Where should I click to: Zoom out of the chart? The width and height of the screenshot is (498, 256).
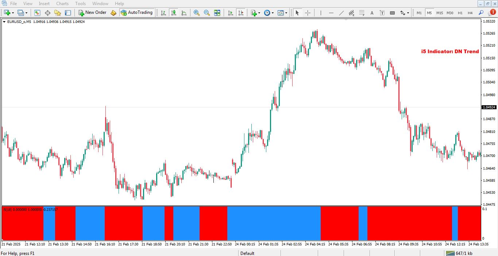click(x=207, y=13)
